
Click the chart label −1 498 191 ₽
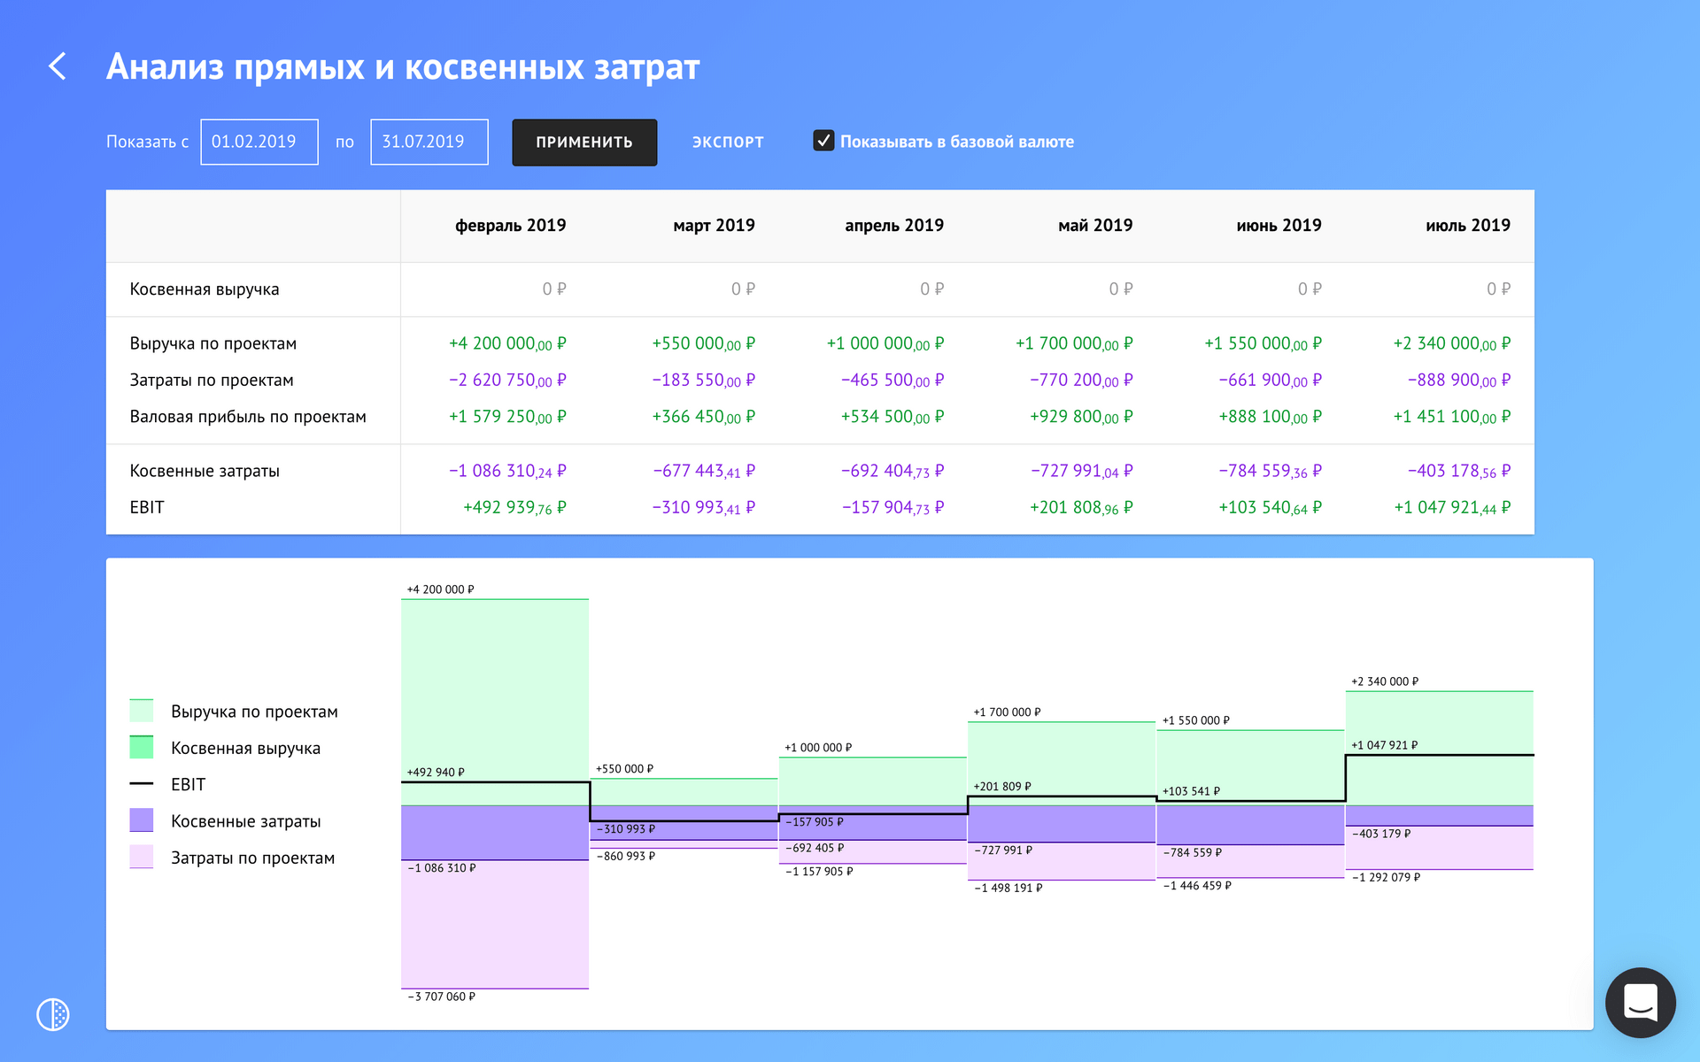[x=1008, y=888]
